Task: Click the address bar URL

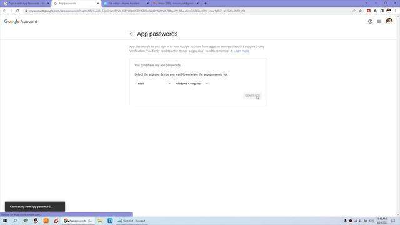Action: click(x=137, y=11)
